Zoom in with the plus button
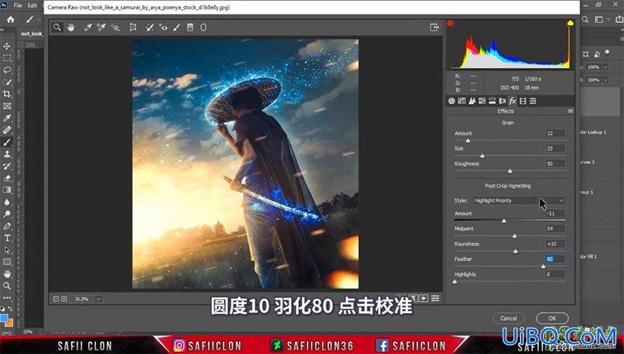 tap(64, 299)
